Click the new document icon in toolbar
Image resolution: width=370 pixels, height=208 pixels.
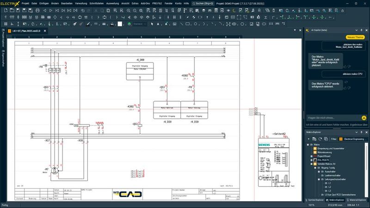5,10
